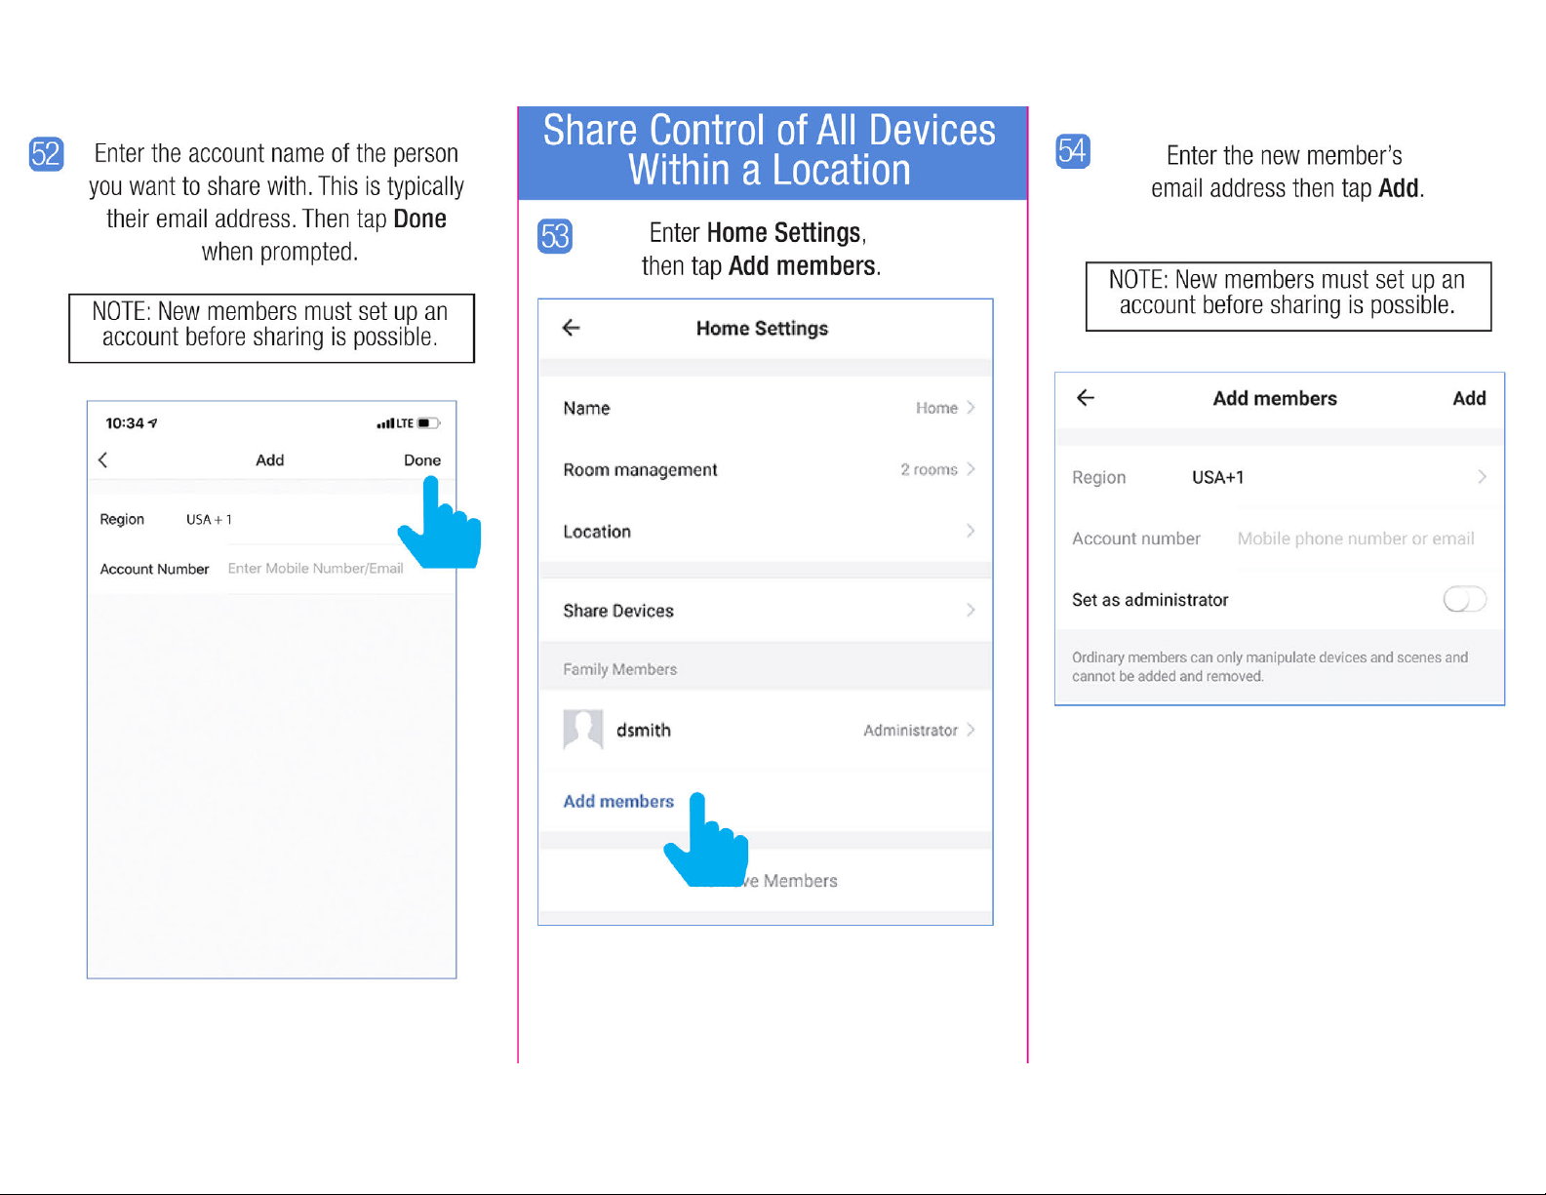
Task: Click the step 52 number badge
Action: coord(46,154)
